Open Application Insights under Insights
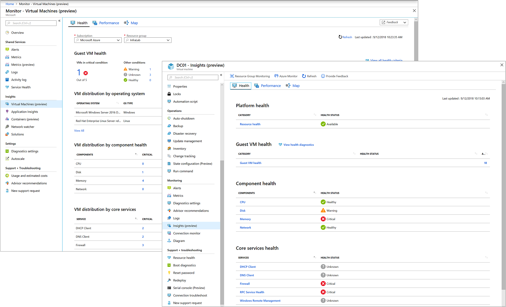This screenshot has width=506, height=307. 24,111
